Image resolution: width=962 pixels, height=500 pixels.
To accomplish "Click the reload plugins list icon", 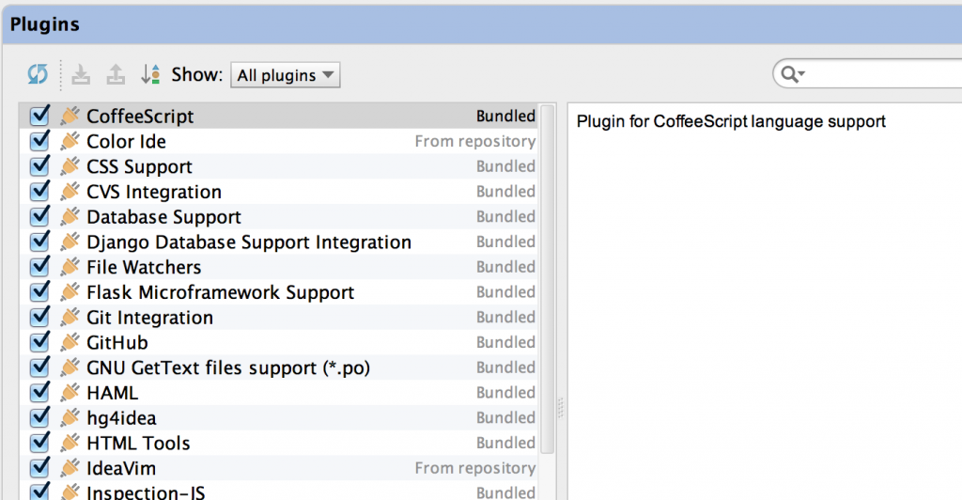I will 38,75.
